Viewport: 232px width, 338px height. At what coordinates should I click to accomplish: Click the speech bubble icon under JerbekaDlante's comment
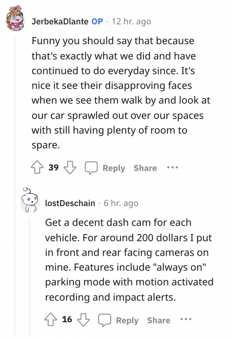pyautogui.click(x=90, y=168)
